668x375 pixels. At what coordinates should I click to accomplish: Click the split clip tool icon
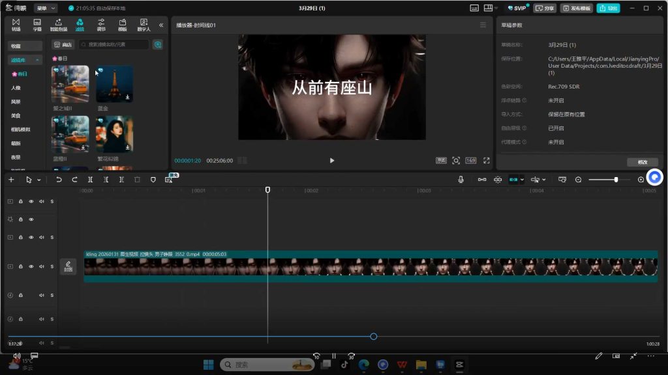pos(90,180)
